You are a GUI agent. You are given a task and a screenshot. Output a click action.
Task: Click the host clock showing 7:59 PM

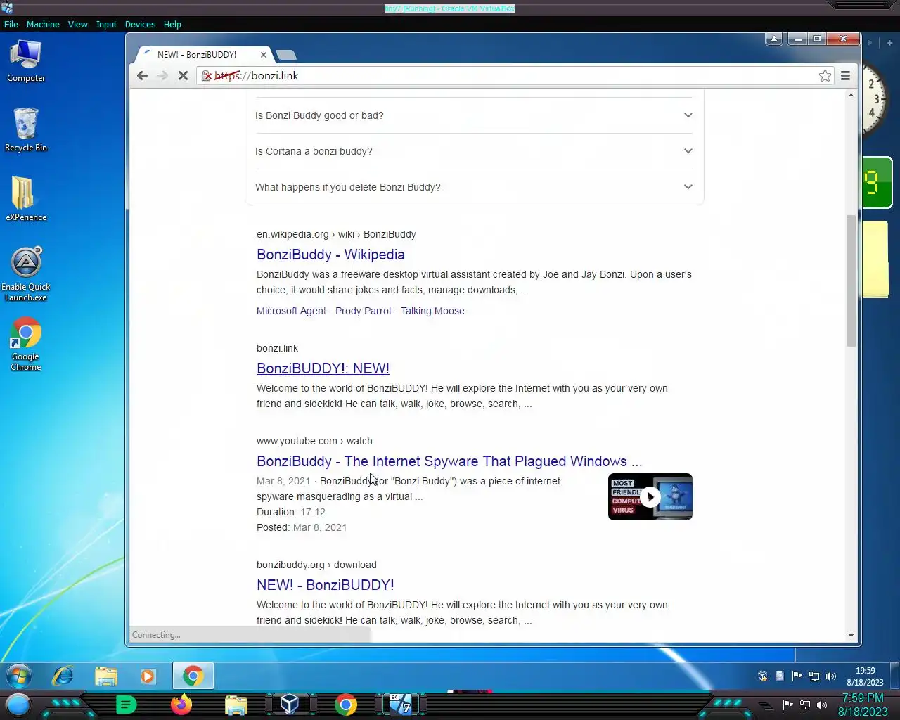click(863, 705)
